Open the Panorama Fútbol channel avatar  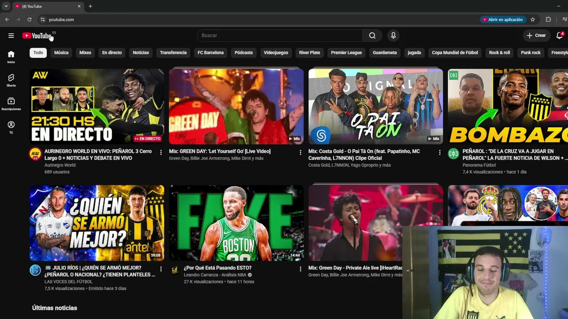point(454,154)
